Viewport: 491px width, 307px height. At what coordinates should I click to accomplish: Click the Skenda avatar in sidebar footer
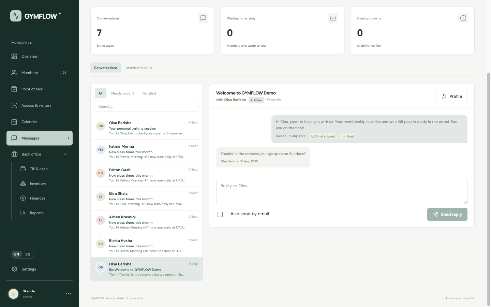click(x=13, y=294)
